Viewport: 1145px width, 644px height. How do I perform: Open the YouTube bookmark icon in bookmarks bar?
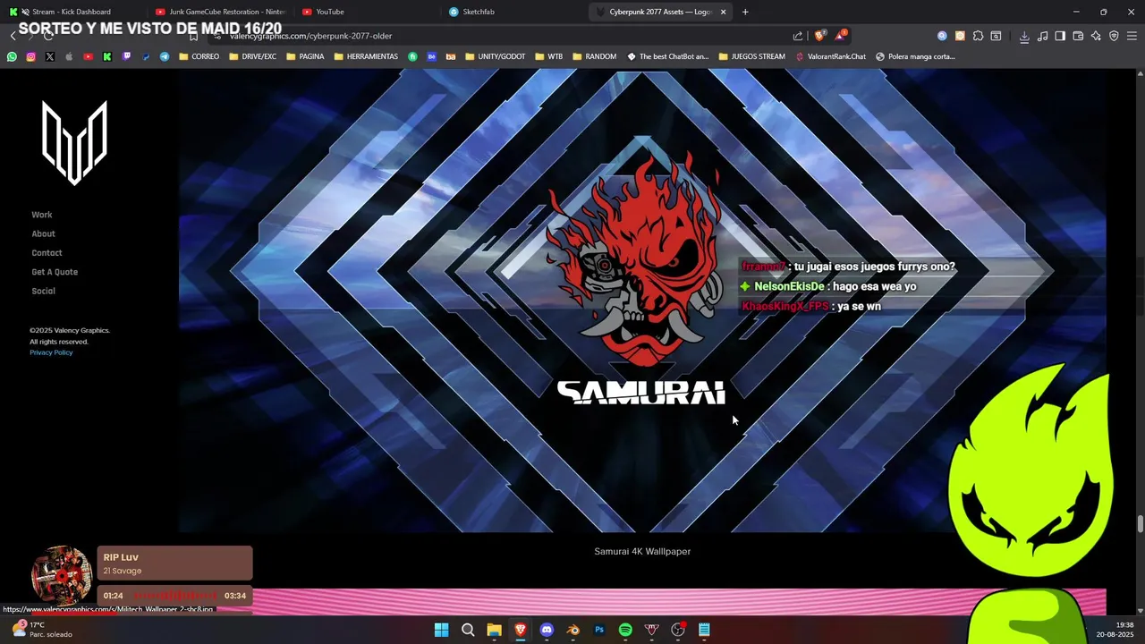88,56
